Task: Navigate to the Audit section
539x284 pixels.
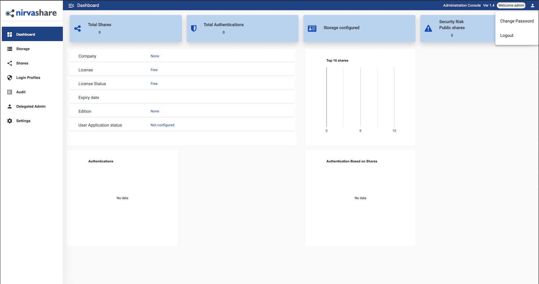Action: pyautogui.click(x=21, y=92)
